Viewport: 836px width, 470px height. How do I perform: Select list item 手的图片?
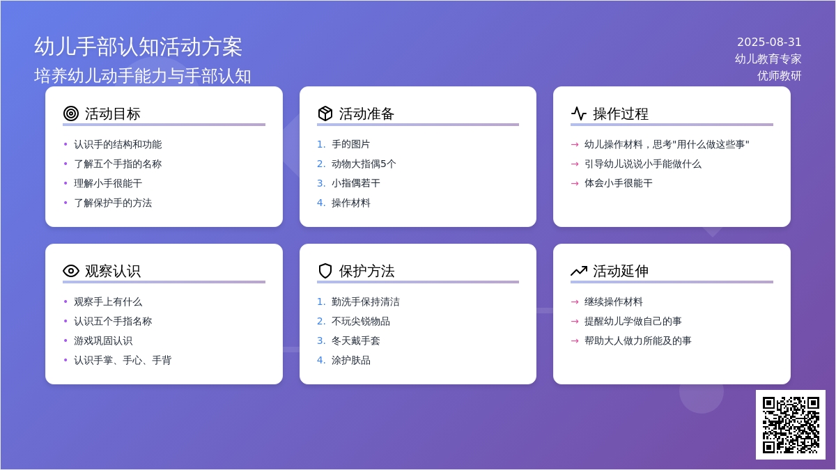[x=351, y=144]
